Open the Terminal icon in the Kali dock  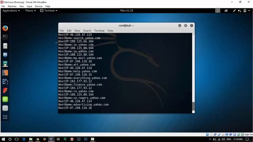[5, 37]
